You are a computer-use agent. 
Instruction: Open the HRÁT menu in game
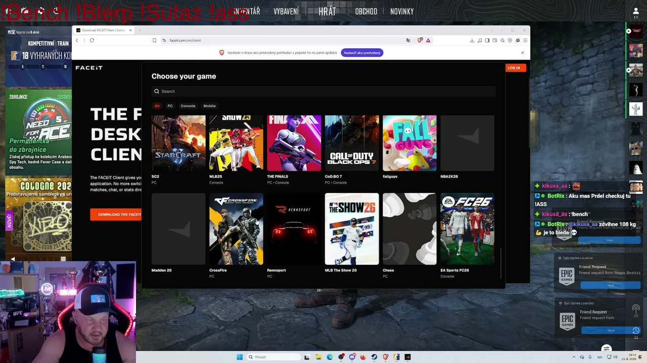(327, 11)
